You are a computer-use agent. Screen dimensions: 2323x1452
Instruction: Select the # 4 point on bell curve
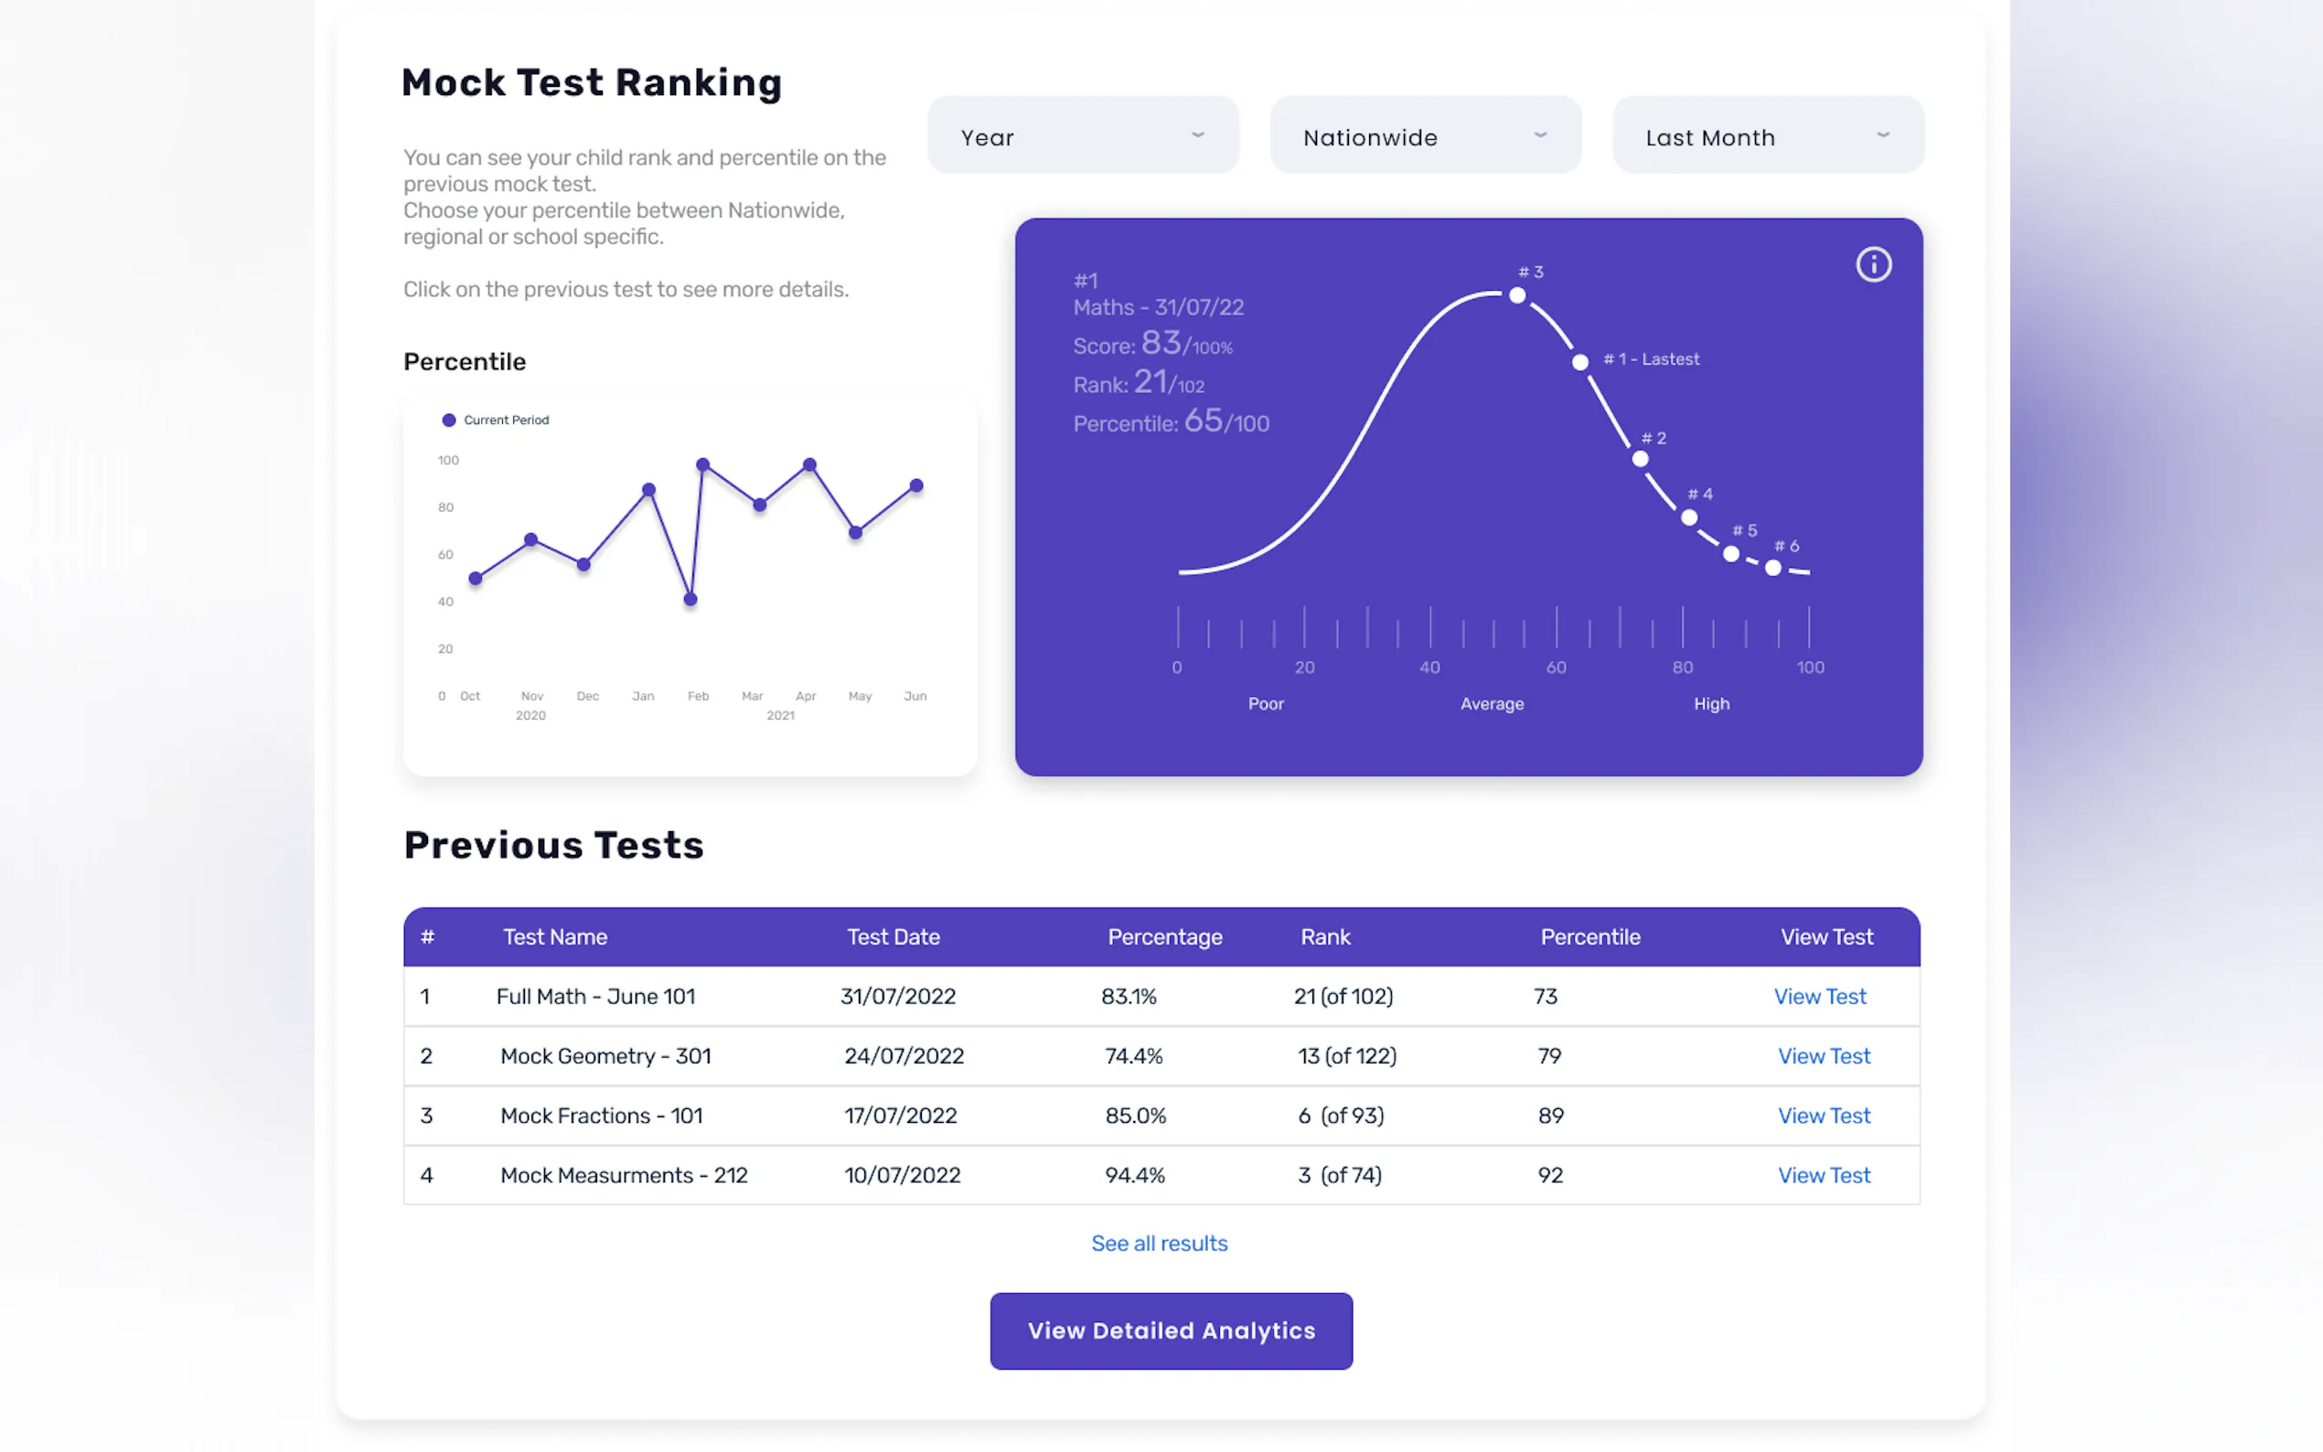coord(1689,518)
